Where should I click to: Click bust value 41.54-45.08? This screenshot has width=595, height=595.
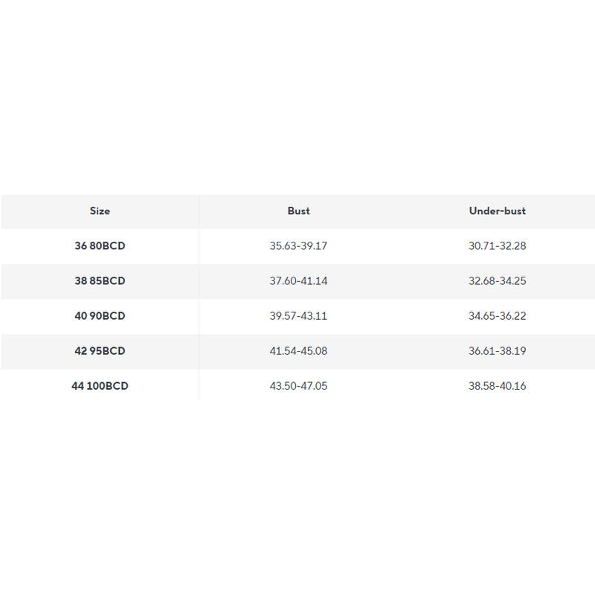pos(298,351)
